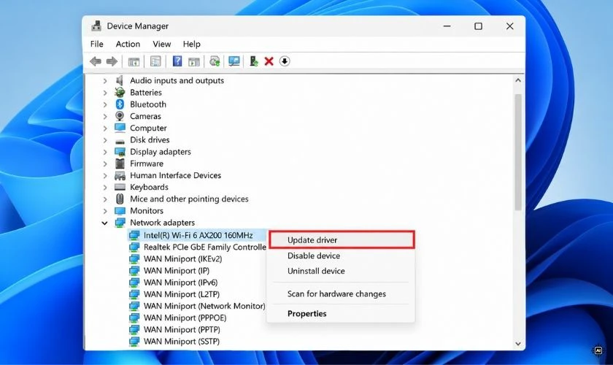Open the File menu

pyautogui.click(x=96, y=44)
